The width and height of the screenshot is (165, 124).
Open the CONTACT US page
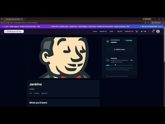129,32
